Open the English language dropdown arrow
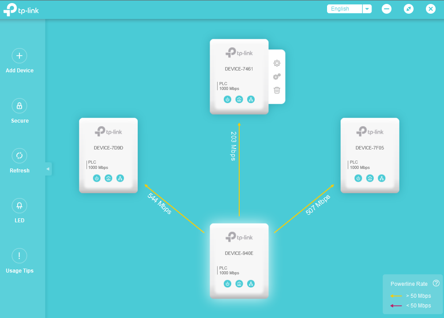This screenshot has height=318, width=444. pos(367,9)
